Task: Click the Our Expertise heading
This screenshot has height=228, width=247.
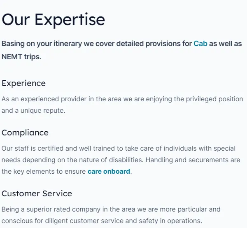Action: point(53,19)
